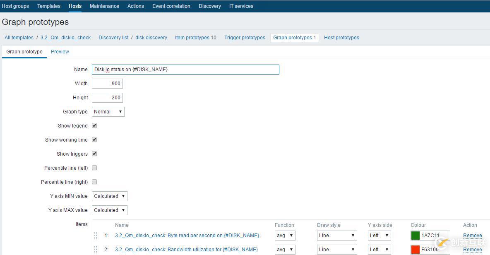490x255 pixels.
Task: Remove the Byte read per second item
Action: (x=473, y=236)
